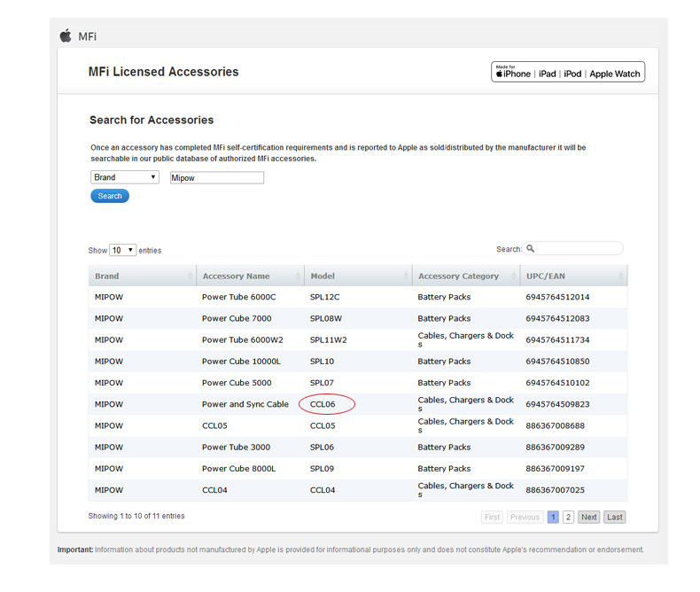The height and width of the screenshot is (592, 700).
Task: Sort by the Accessory Category column header
Action: tap(466, 276)
